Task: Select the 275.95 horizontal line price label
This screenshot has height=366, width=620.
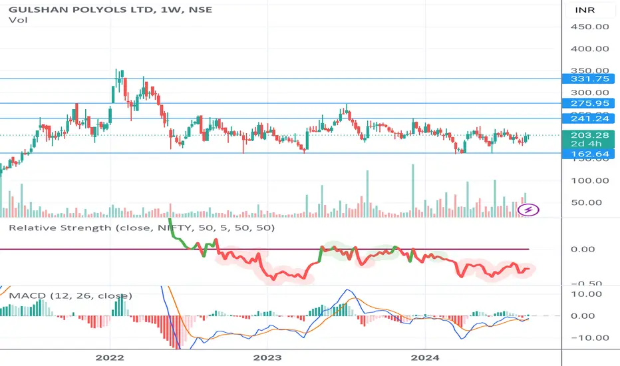Action: coord(588,103)
